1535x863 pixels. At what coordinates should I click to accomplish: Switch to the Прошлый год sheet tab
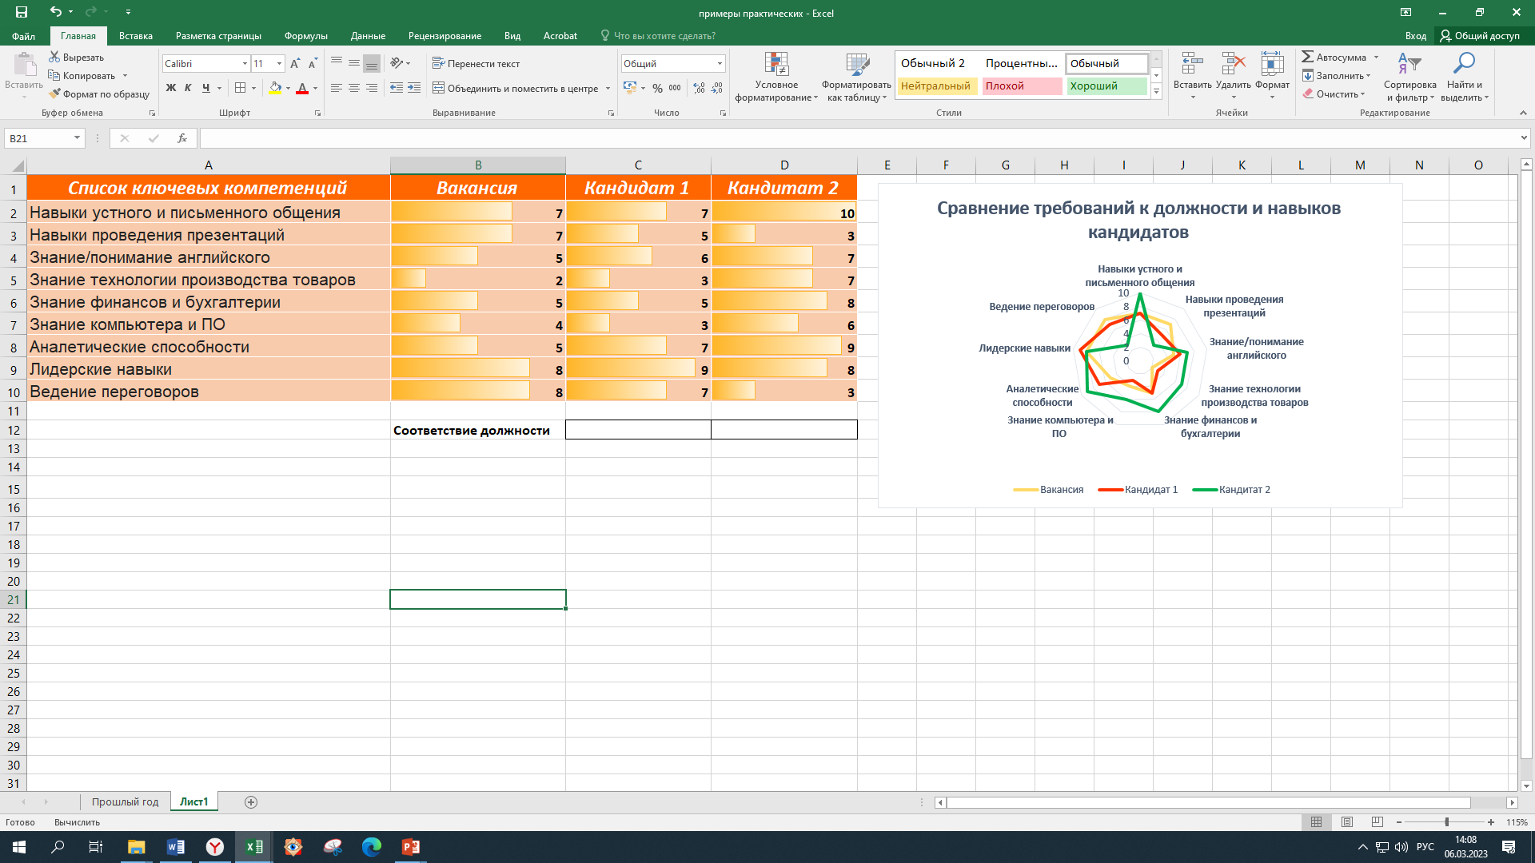tap(125, 801)
